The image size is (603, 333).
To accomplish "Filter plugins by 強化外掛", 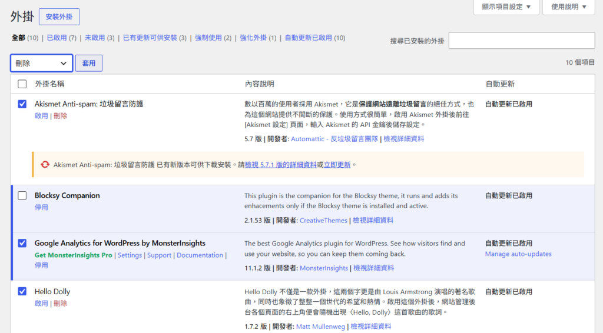I will point(253,38).
